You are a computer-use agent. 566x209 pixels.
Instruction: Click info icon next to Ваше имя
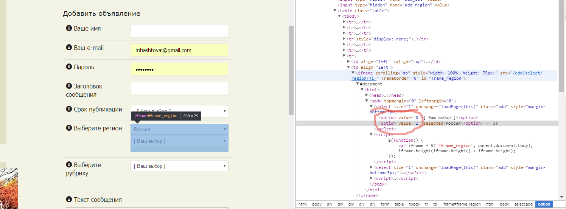coord(69,28)
